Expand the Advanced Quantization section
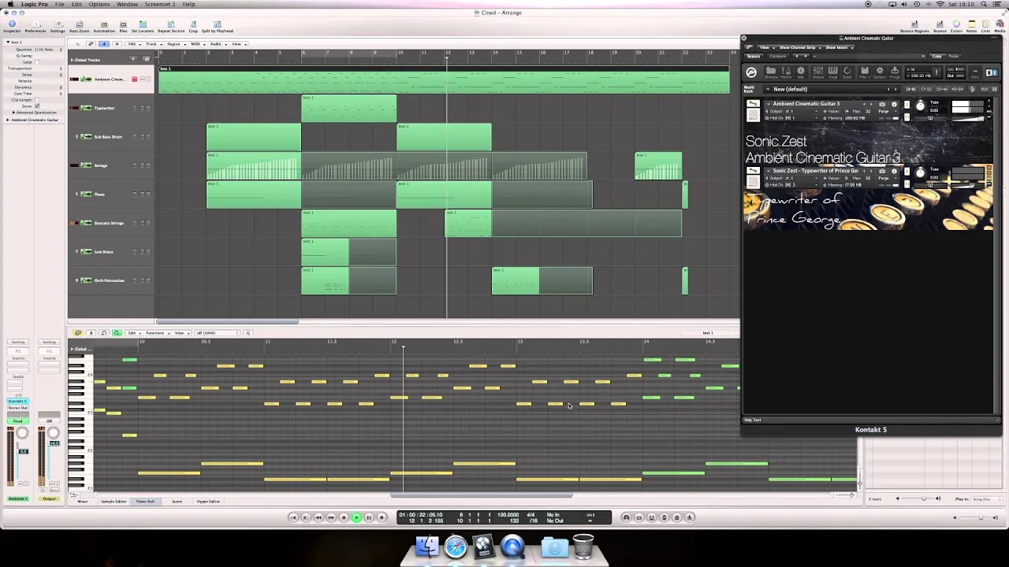 [13, 113]
